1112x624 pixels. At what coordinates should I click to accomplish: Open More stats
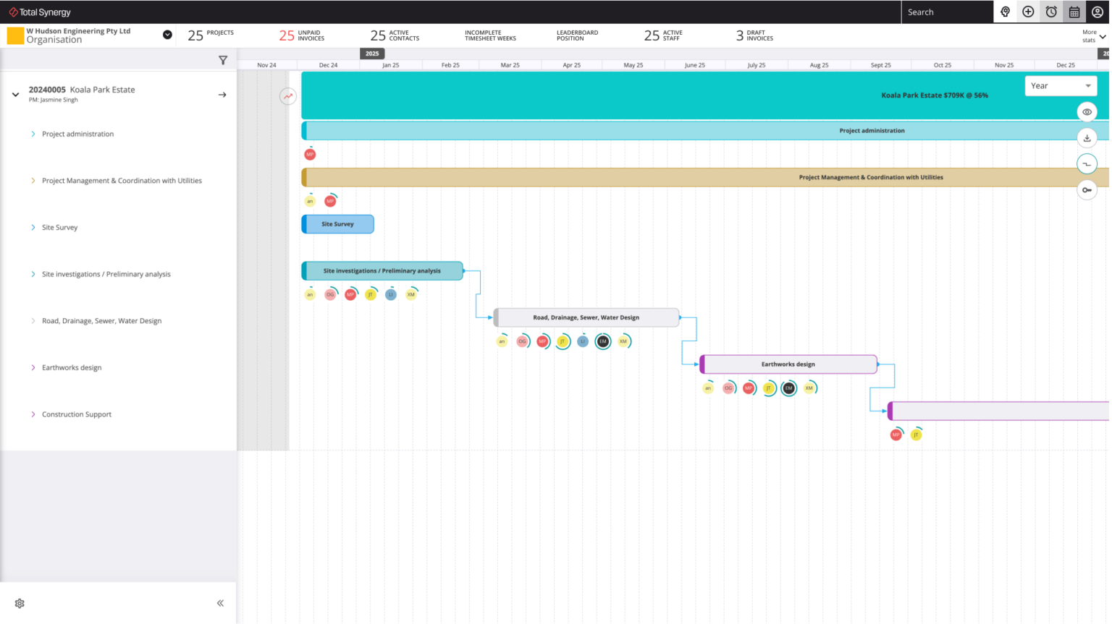(x=1090, y=35)
